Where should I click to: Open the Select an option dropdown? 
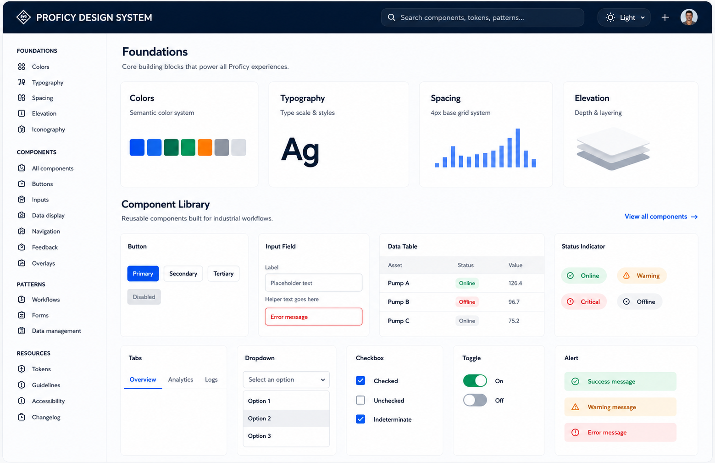286,379
